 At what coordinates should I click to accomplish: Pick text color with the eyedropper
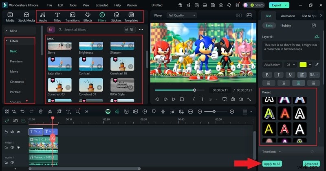pos(317,65)
